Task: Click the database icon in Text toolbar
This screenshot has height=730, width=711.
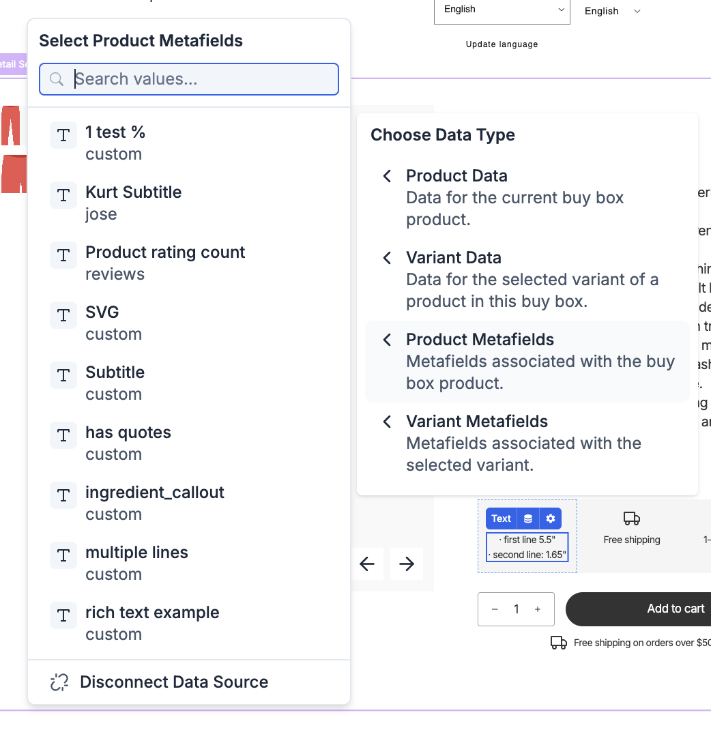Action: click(x=528, y=519)
